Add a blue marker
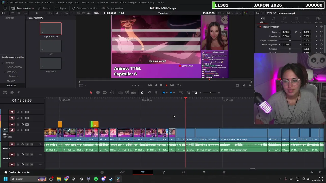Viewport: 326px width, 183px height. (171, 93)
